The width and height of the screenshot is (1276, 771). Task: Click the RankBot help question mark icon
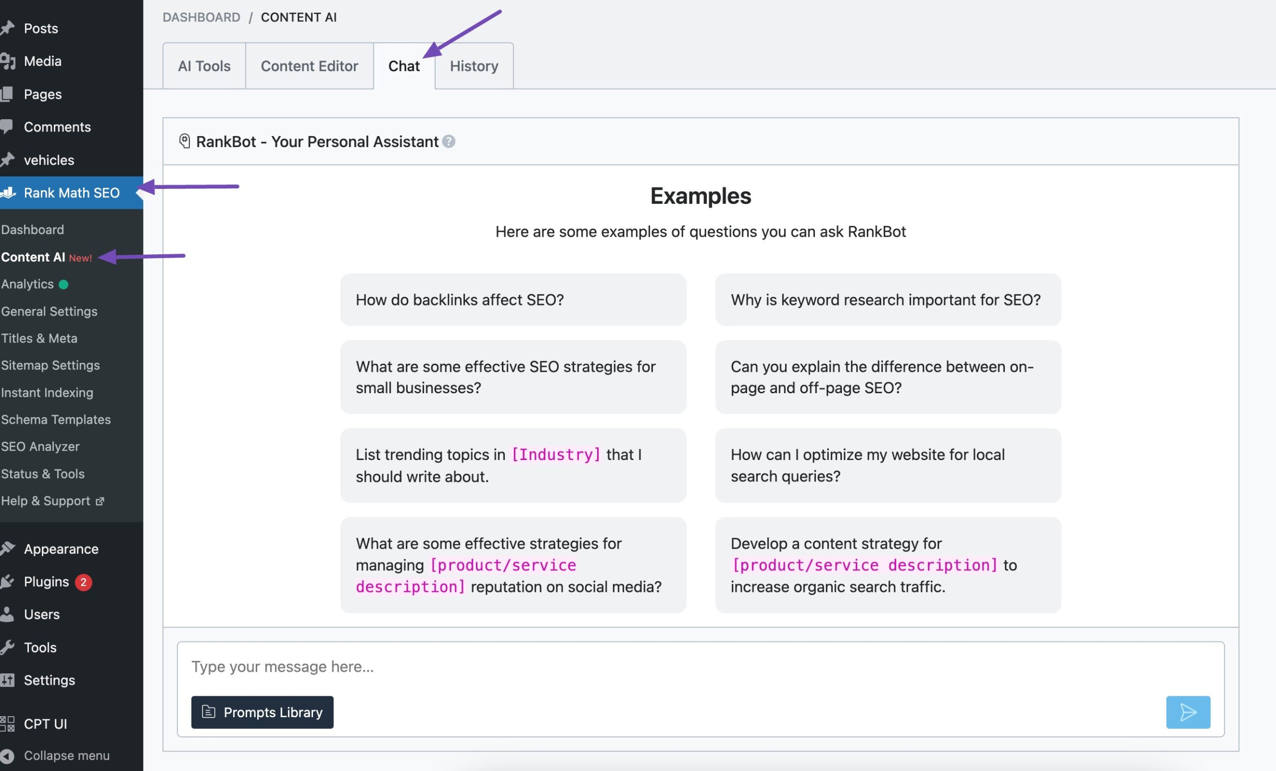pos(449,142)
